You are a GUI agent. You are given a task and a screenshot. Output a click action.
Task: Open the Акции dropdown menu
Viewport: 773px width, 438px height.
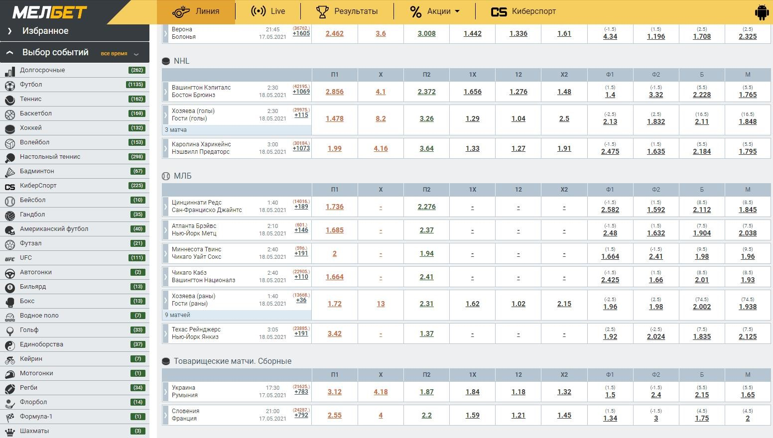[434, 11]
